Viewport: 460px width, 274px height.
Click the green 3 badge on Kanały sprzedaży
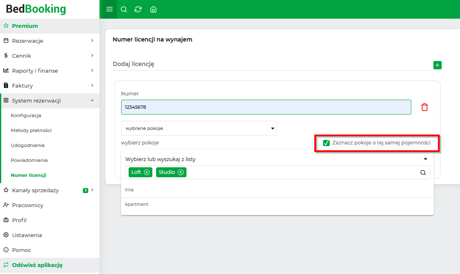click(x=85, y=191)
